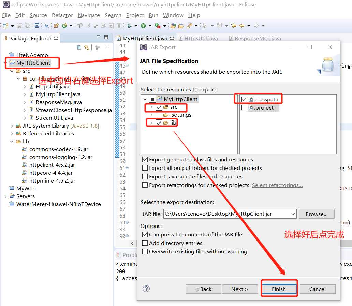This screenshot has width=352, height=306.
Task: Click the Next > button
Action: click(239, 289)
